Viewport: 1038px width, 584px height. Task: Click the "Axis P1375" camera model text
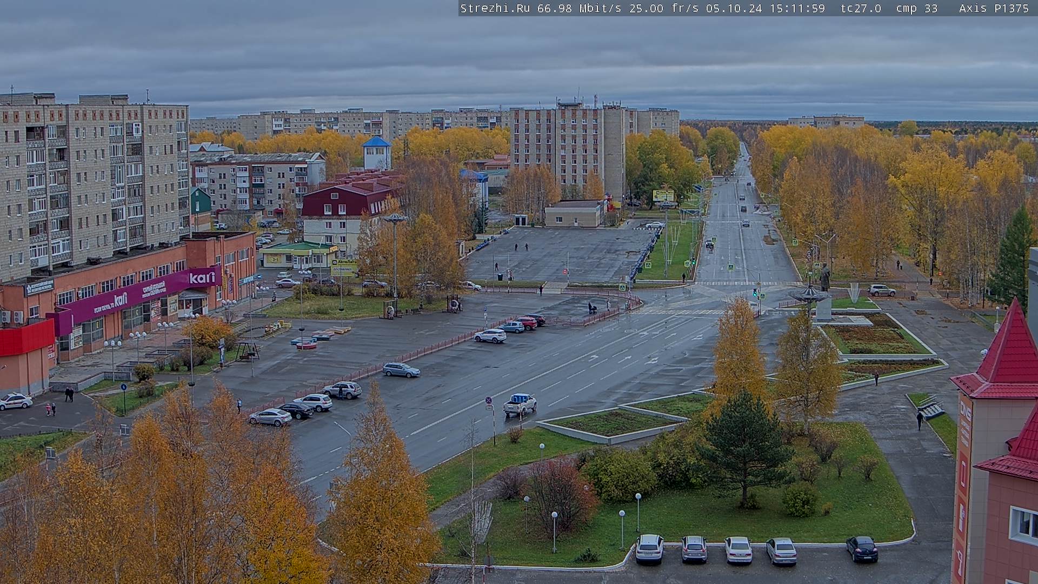[994, 8]
